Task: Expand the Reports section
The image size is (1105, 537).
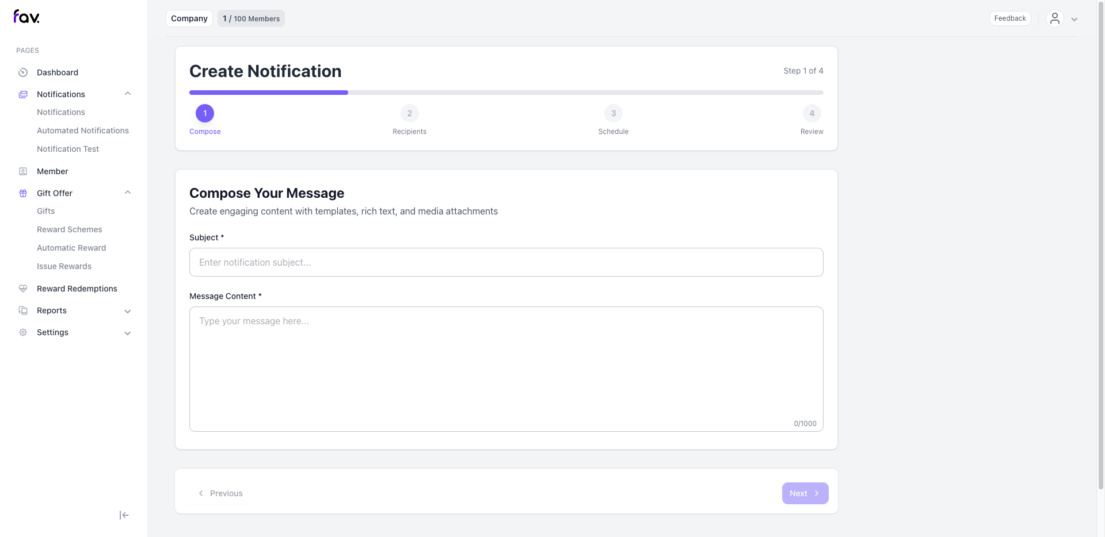Action: pyautogui.click(x=127, y=311)
